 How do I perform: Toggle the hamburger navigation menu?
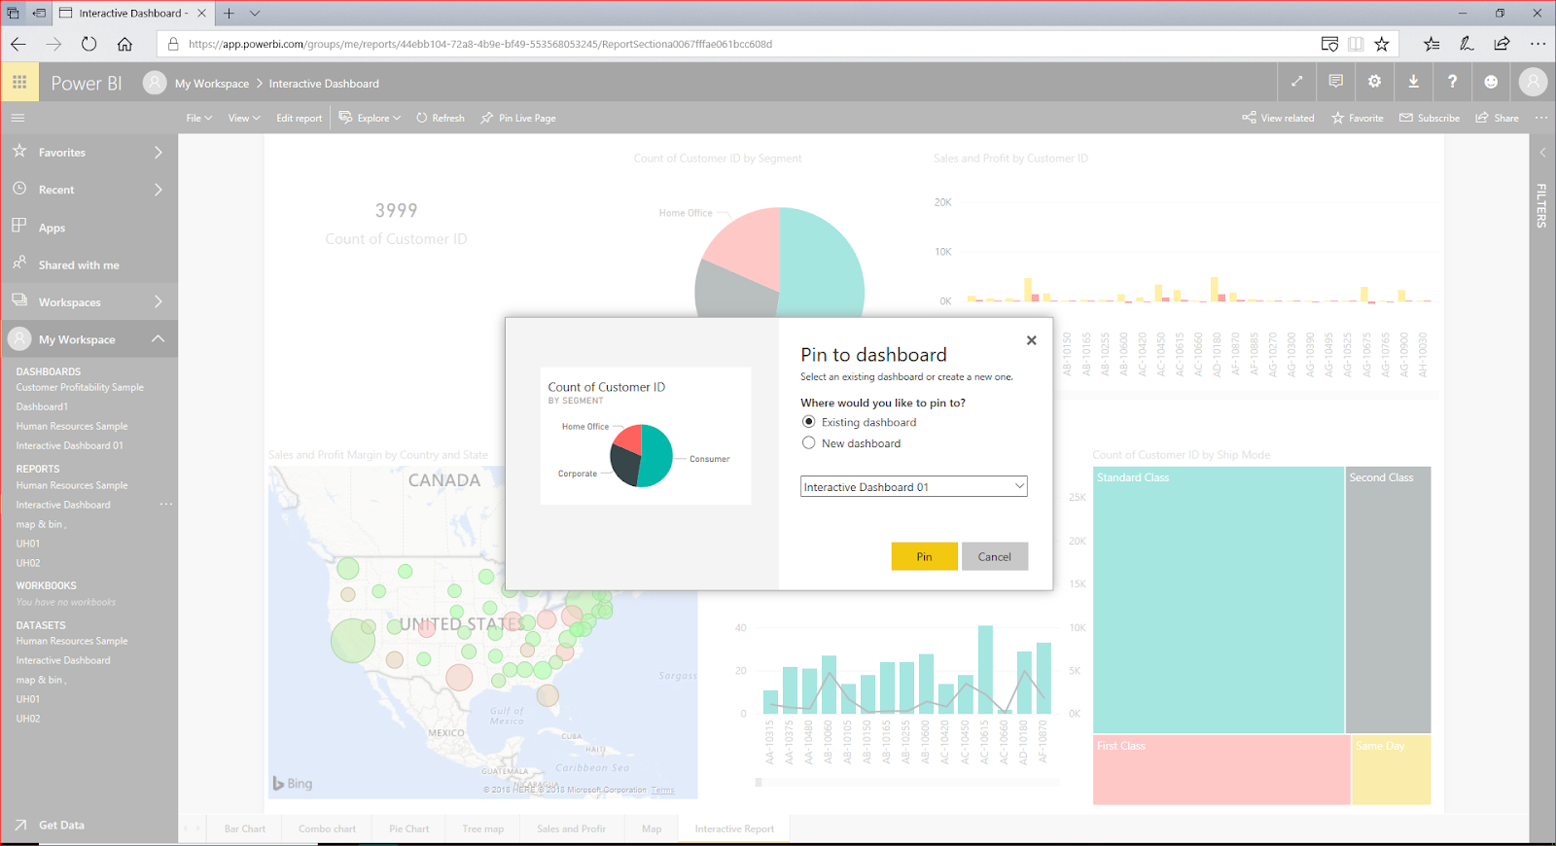[x=18, y=118]
